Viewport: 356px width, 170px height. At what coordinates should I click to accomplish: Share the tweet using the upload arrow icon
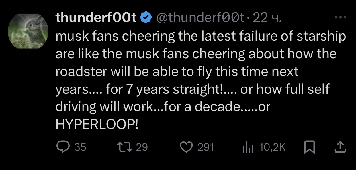point(340,147)
